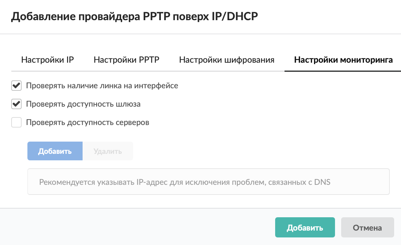Screen dimensions: 401x245
Task: Confirm with the green "Добавить" button
Action: [305, 228]
